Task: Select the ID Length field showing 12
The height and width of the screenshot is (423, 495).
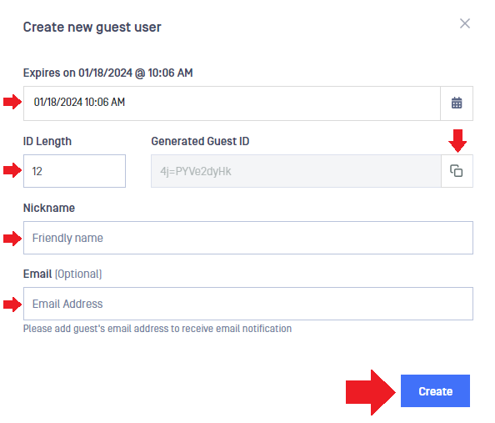Action: 74,171
